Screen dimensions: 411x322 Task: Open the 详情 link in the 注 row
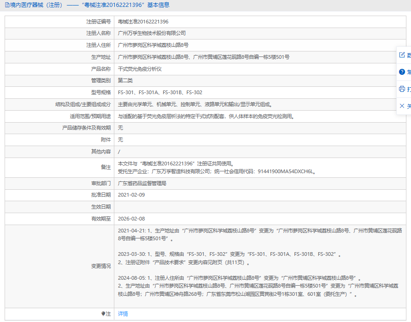pos(123,314)
